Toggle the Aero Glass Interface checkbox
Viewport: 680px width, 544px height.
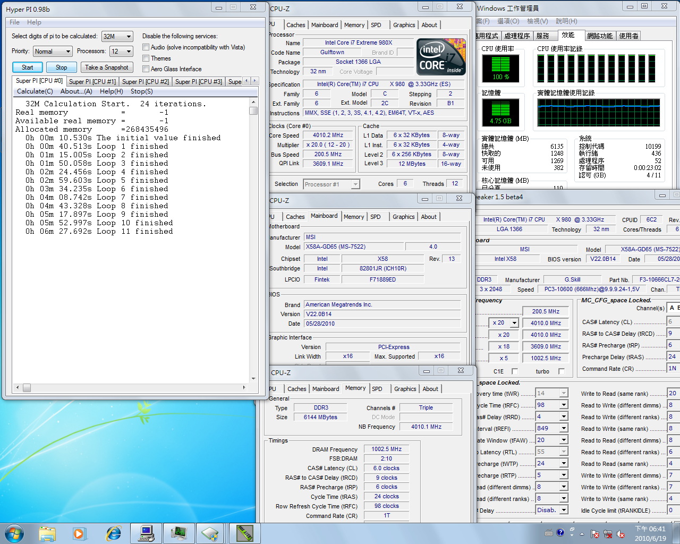pyautogui.click(x=146, y=69)
